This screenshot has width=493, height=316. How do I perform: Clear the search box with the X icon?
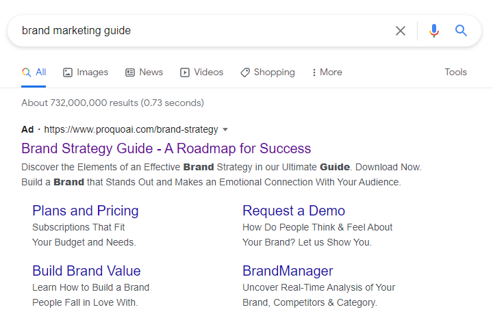click(401, 31)
